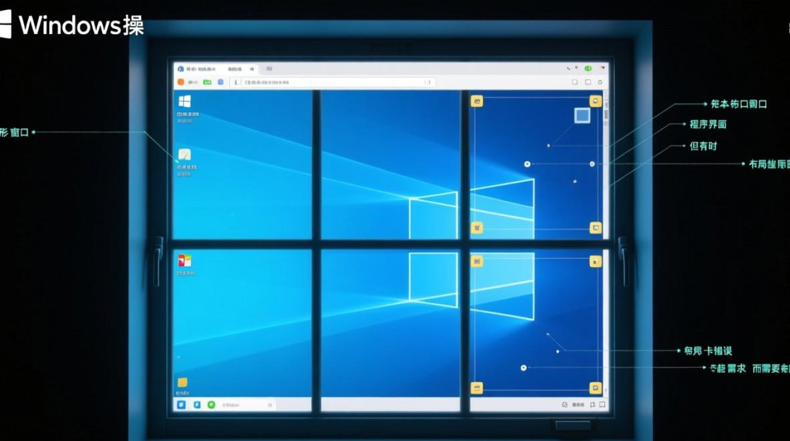The height and width of the screenshot is (441, 790).
Task: Open the Windows logo desktop shortcut
Action: pyautogui.click(x=185, y=101)
